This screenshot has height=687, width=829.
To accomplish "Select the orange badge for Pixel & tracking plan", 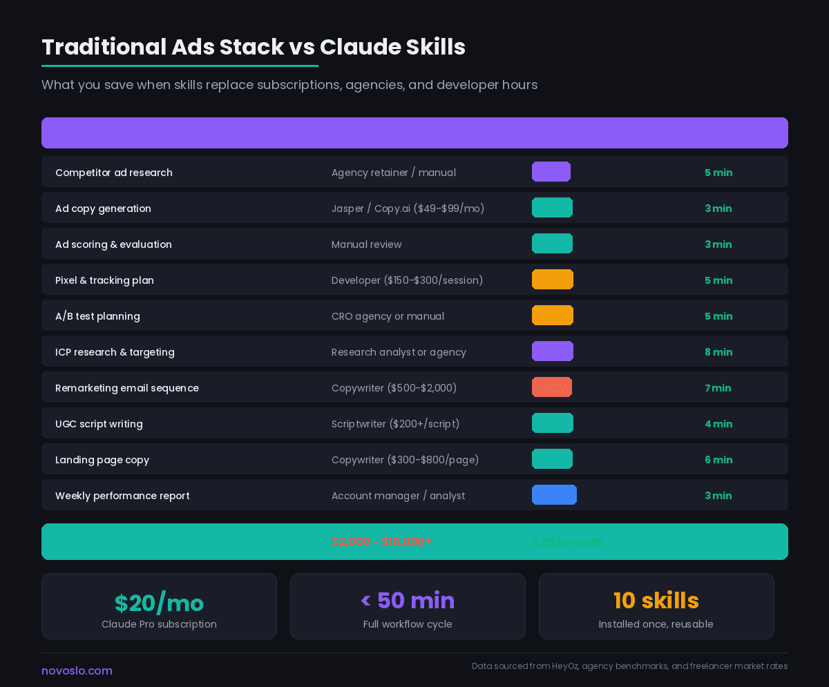I will pyautogui.click(x=552, y=279).
